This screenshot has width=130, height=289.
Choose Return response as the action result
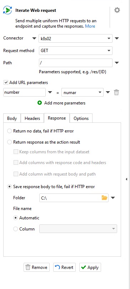point(9,142)
